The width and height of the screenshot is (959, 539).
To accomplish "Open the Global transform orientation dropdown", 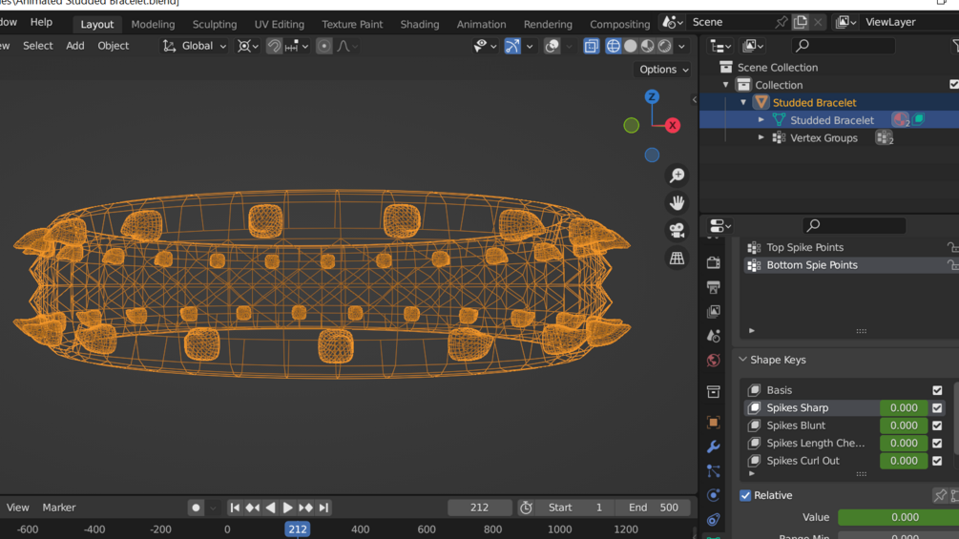I will [195, 46].
